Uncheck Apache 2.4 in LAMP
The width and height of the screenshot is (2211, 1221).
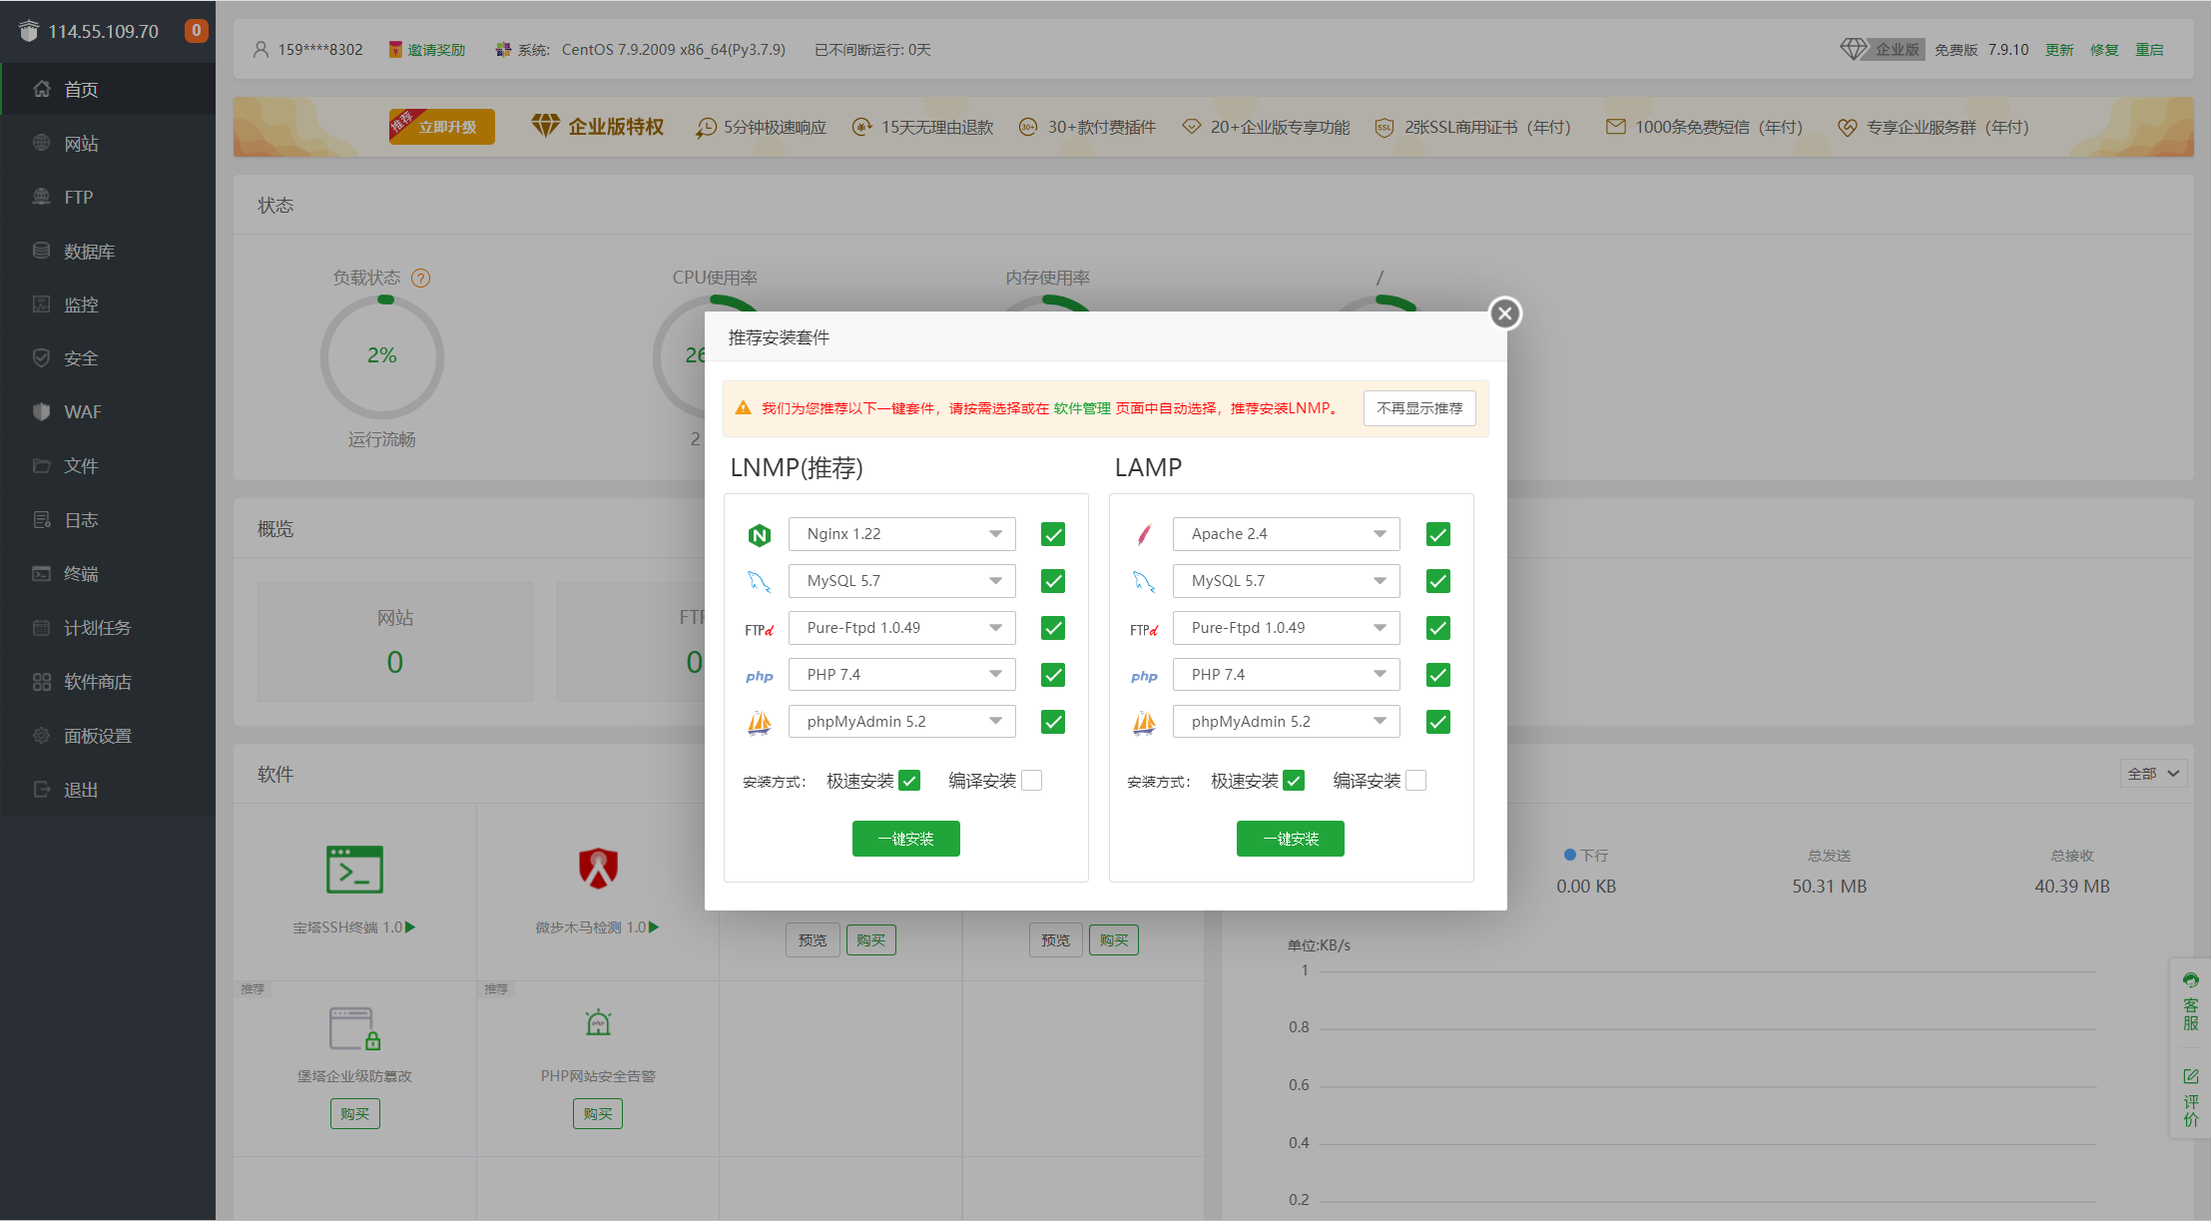(x=1438, y=534)
